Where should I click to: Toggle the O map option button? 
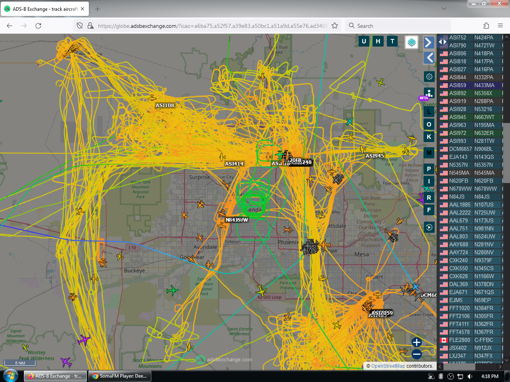pos(429,124)
